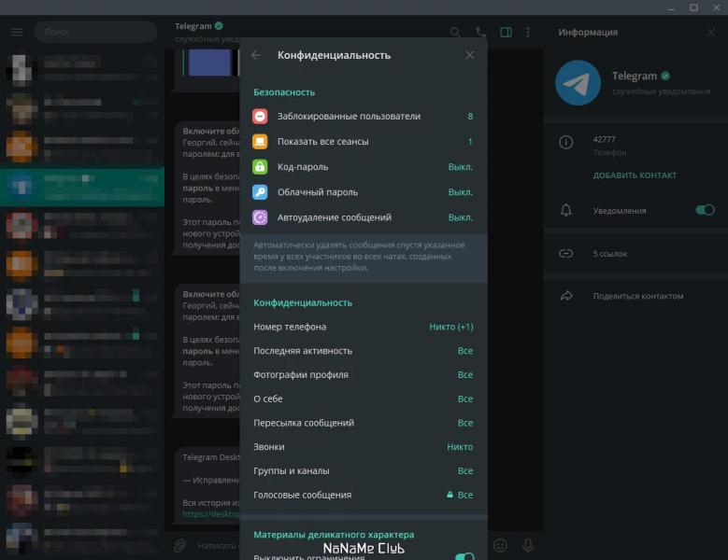
Task: Select the highlighted green chat in list
Action: [x=82, y=187]
